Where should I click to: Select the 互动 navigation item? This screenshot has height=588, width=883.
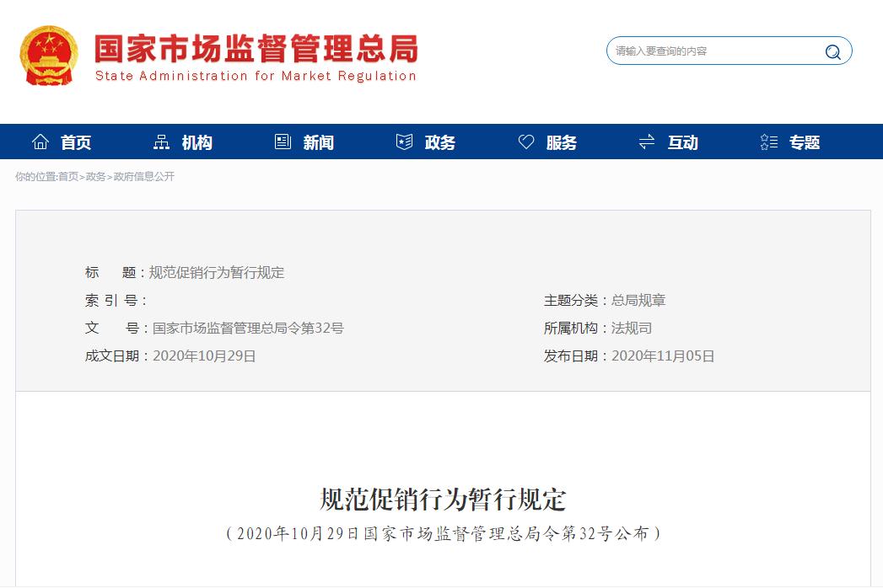(683, 142)
